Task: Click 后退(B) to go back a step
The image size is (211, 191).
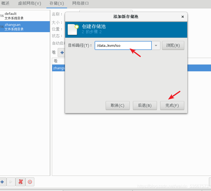Action: click(x=145, y=105)
